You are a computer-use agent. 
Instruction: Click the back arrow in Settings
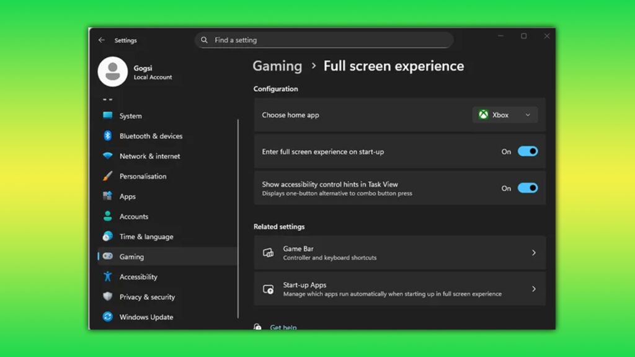tap(101, 40)
